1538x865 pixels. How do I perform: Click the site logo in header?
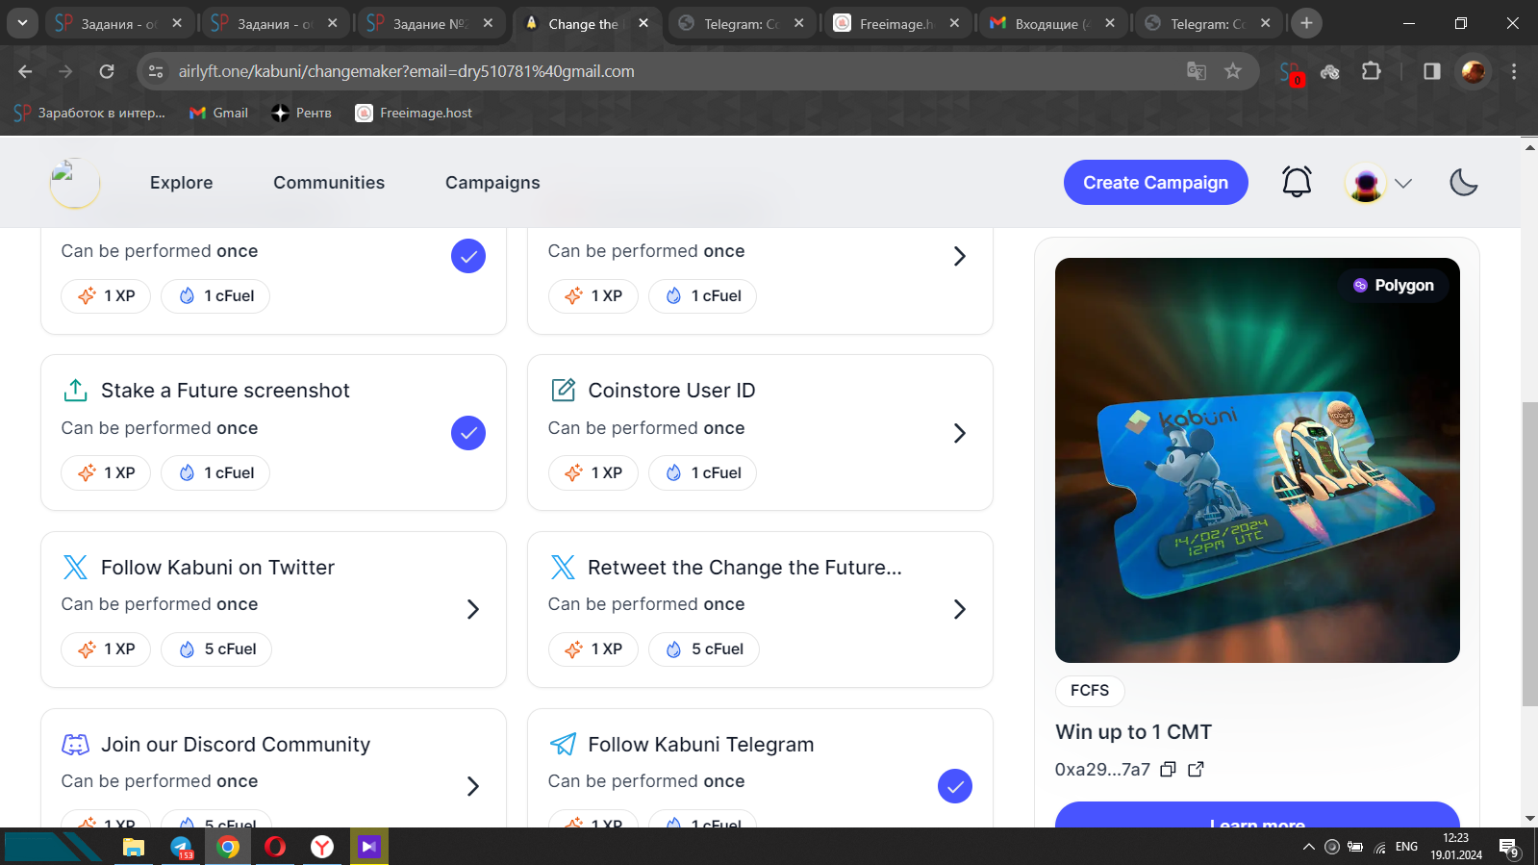point(75,183)
